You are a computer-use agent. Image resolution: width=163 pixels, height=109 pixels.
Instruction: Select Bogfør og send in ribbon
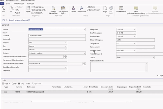(39, 10)
